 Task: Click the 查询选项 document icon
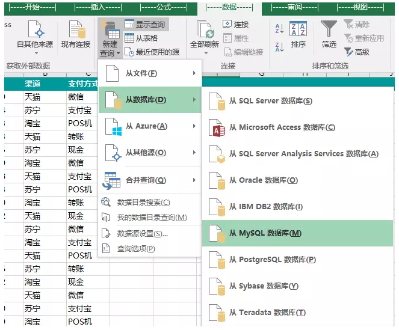pyautogui.click(x=106, y=248)
